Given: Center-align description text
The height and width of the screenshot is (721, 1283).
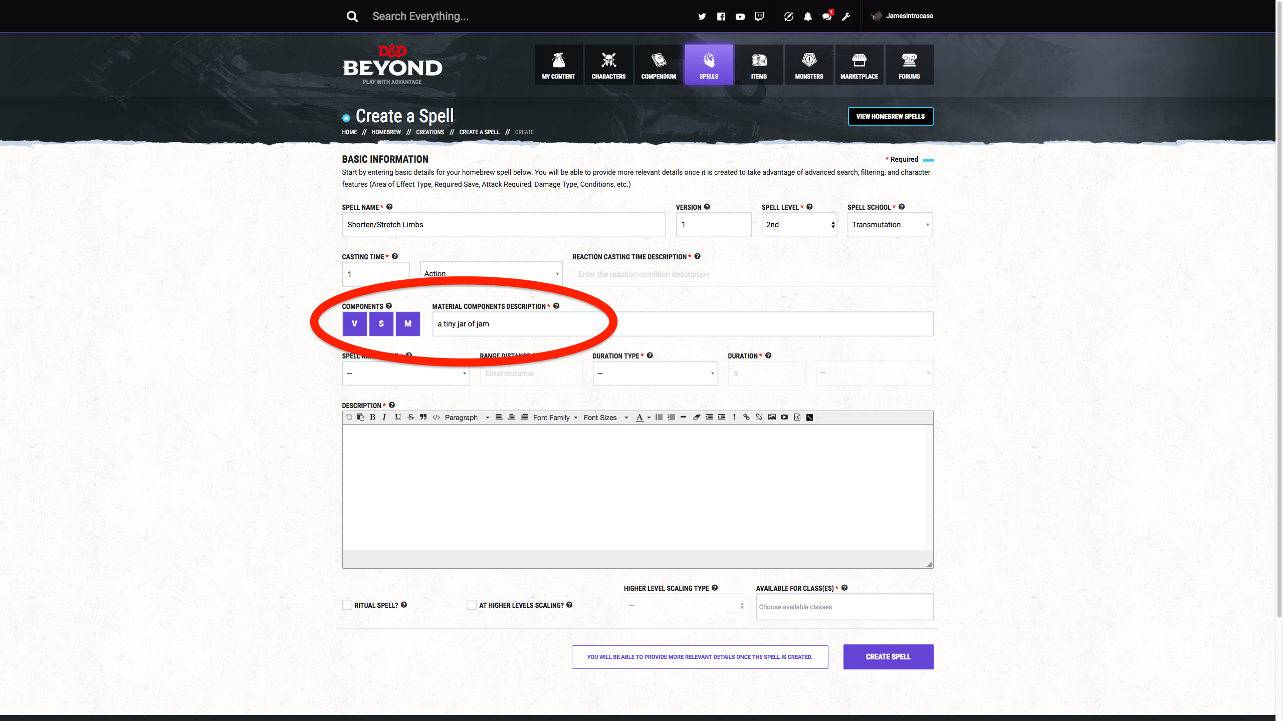Looking at the screenshot, I should pyautogui.click(x=511, y=417).
